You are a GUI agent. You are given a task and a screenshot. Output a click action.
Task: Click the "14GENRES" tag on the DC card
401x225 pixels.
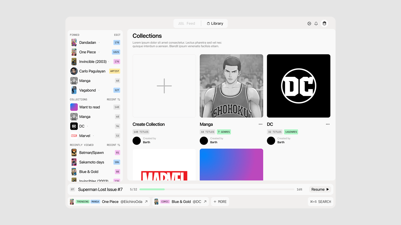[291, 132]
